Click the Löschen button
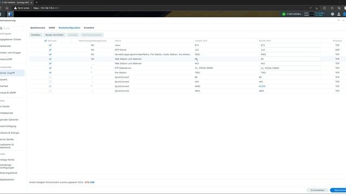The image size is (346, 194). [73, 34]
